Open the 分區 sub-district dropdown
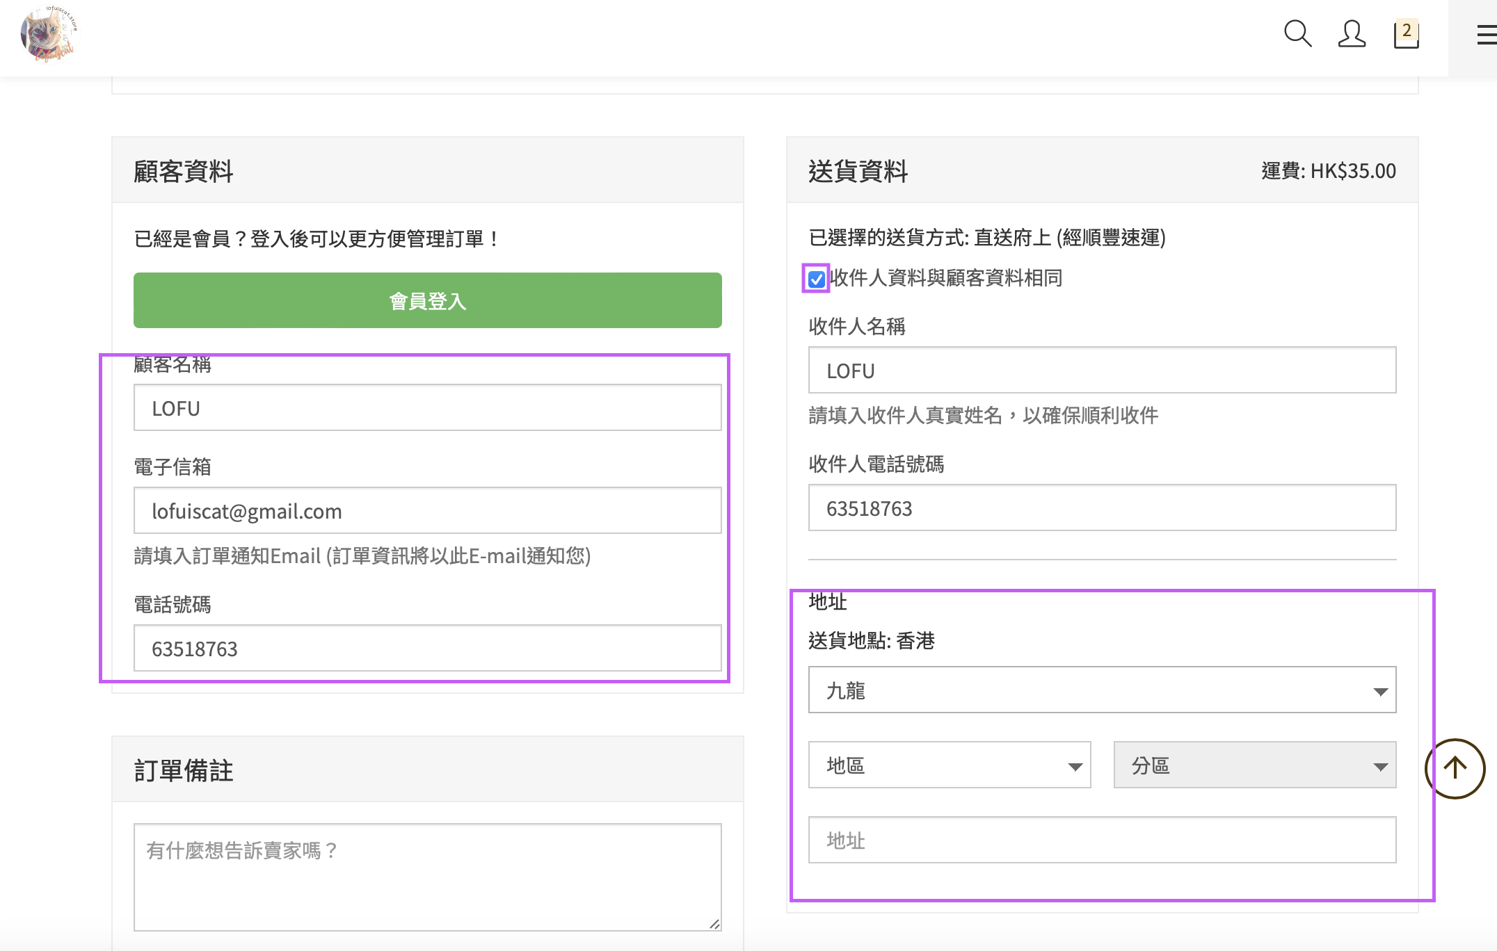The height and width of the screenshot is (951, 1497). click(x=1254, y=765)
